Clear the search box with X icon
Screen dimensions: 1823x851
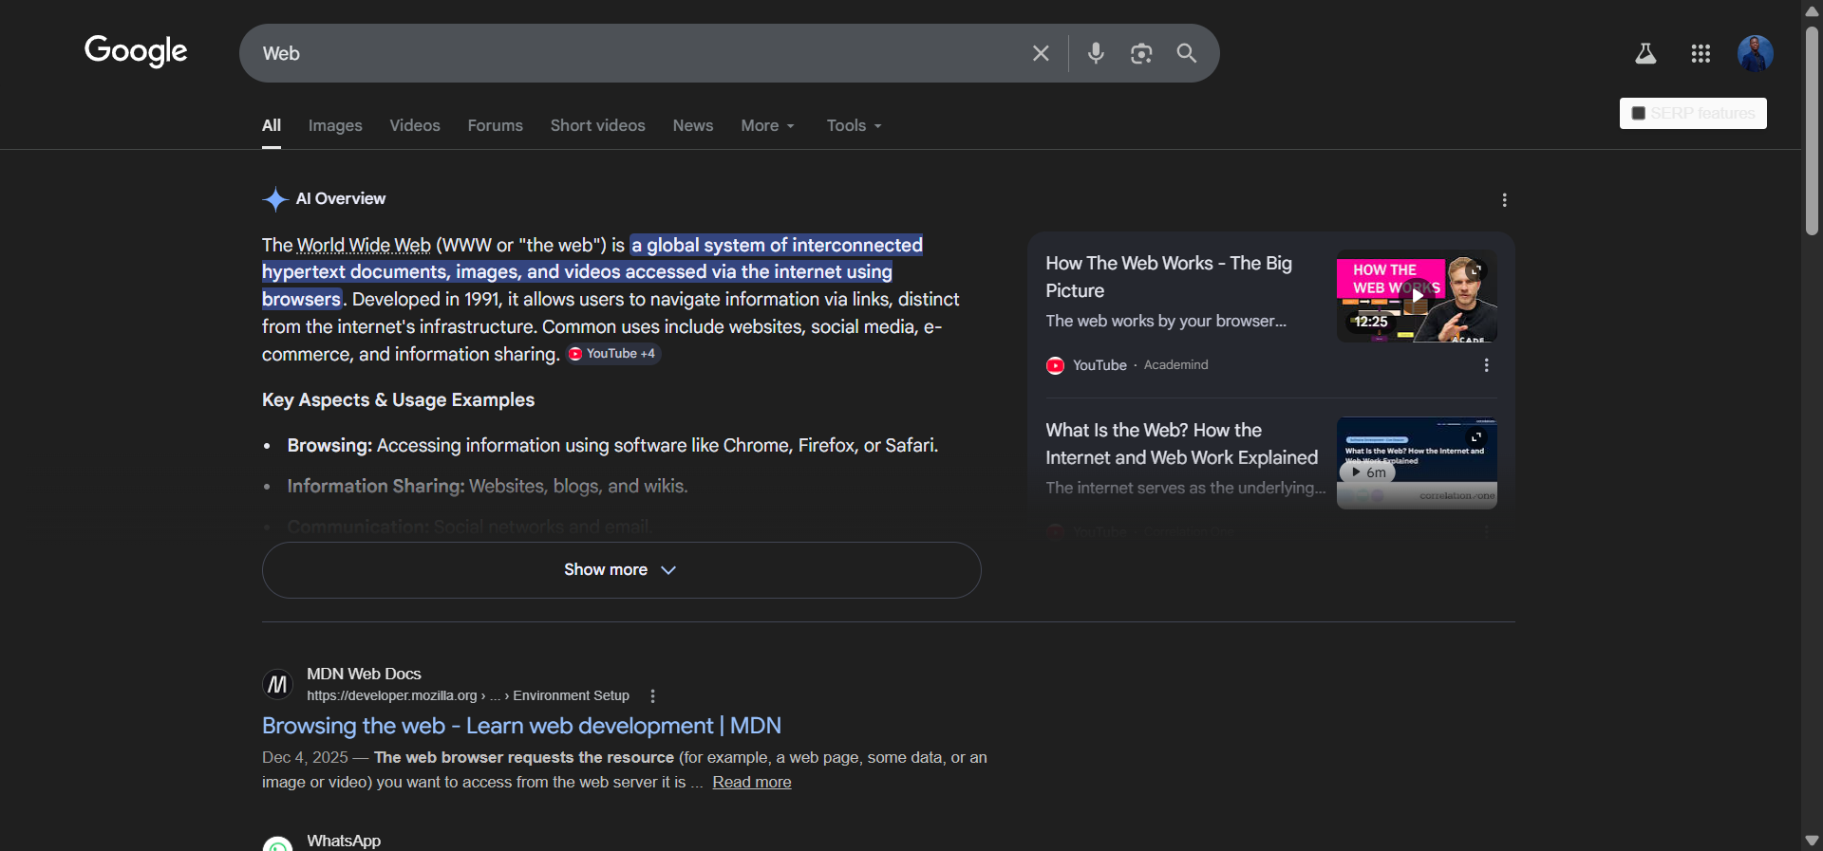pos(1041,53)
